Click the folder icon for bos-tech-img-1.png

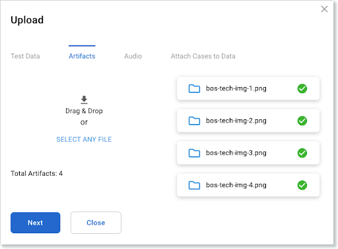coord(194,89)
